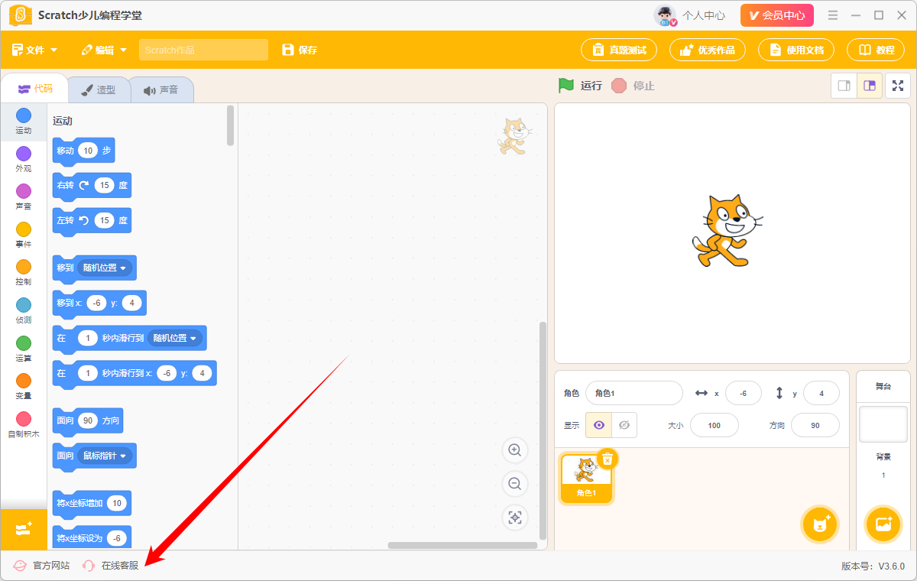The height and width of the screenshot is (581, 917).
Task: Select the stage backdrop thumbnail
Action: 883,424
